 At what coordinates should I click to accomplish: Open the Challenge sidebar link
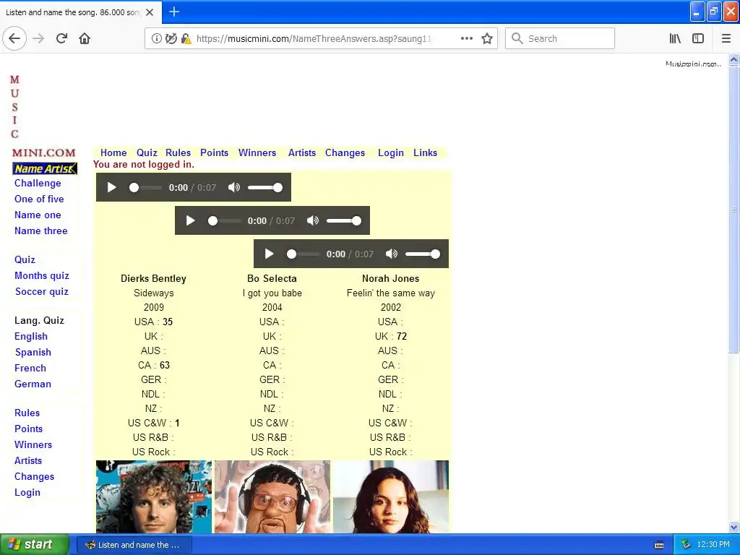pos(38,183)
